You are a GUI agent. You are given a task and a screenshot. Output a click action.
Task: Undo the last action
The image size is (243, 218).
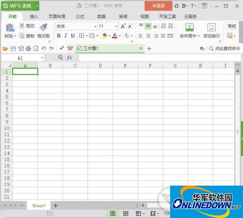pyautogui.click(x=44, y=49)
